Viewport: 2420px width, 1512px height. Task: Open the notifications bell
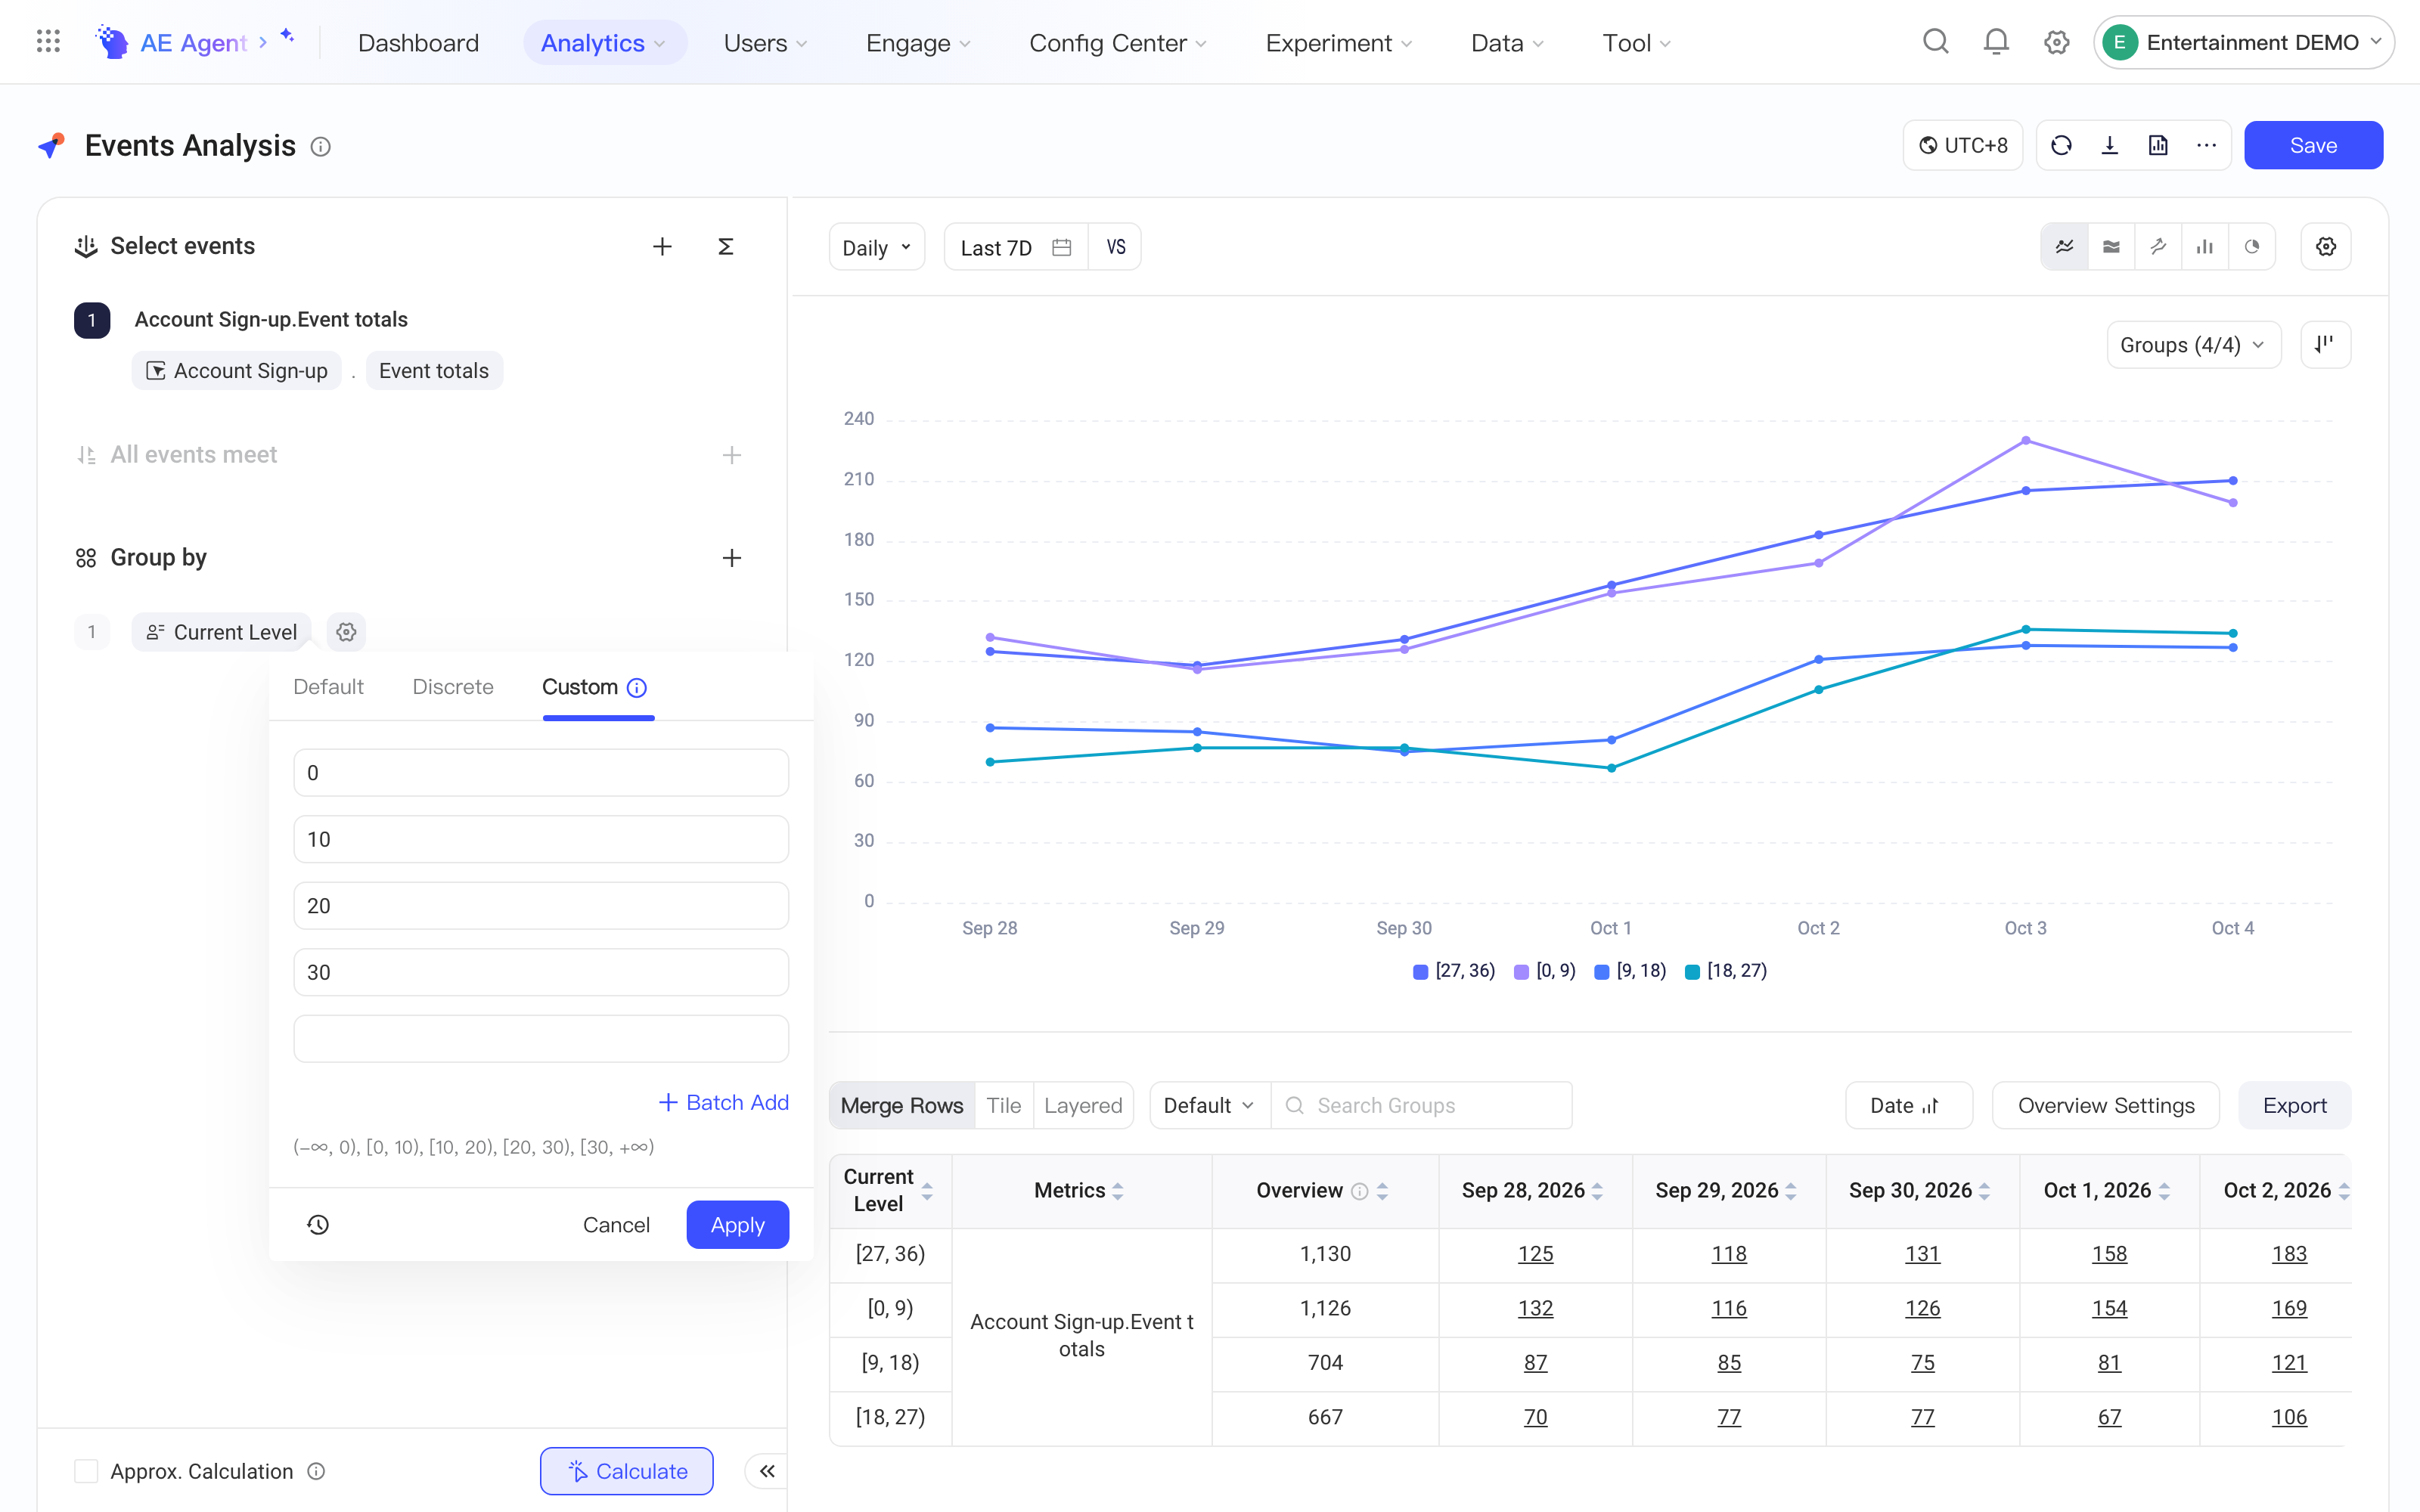coord(1996,42)
